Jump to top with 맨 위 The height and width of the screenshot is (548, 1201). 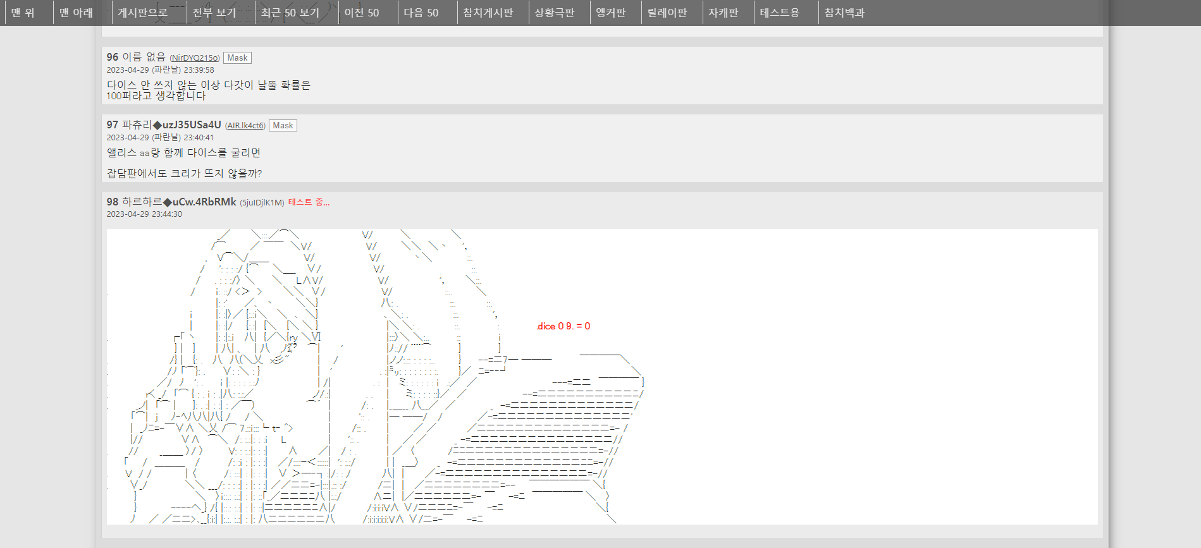pyautogui.click(x=23, y=13)
